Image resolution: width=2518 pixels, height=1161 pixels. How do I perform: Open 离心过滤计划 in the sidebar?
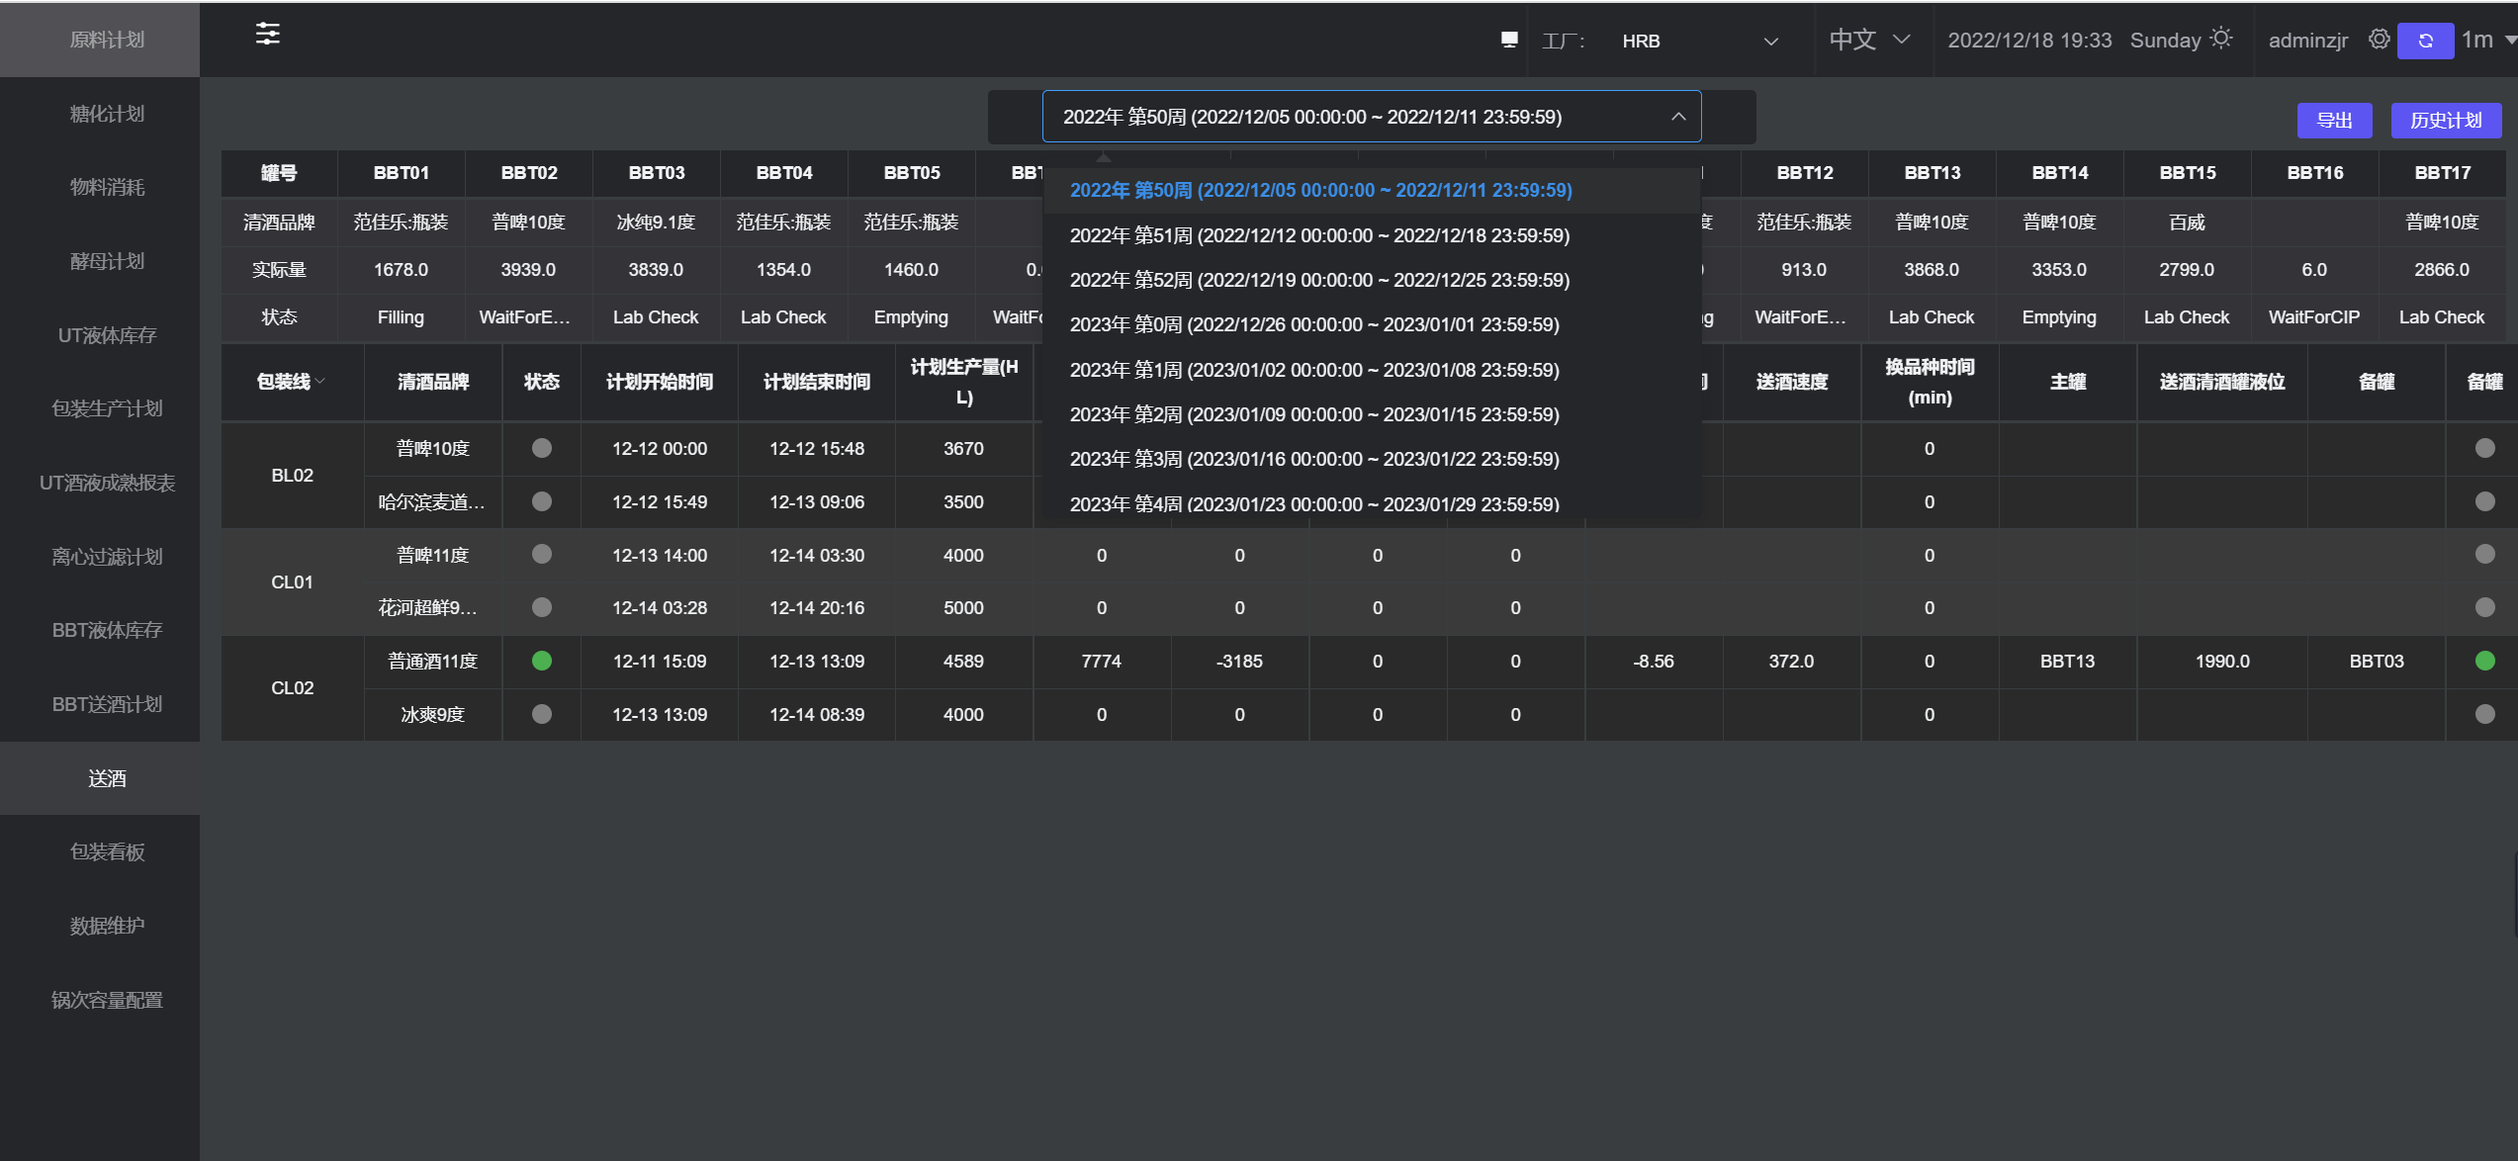pos(100,557)
